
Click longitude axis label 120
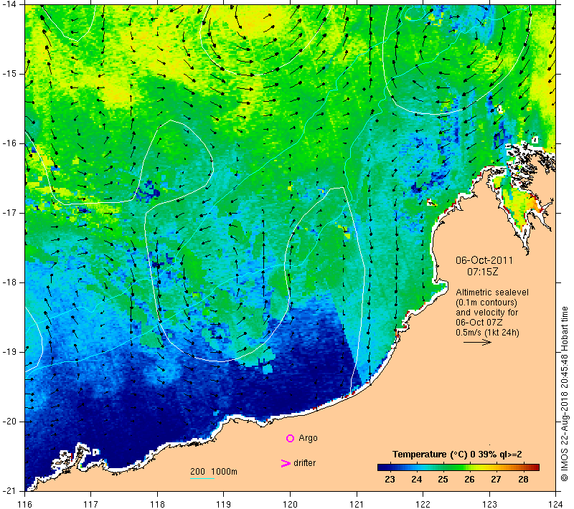[291, 504]
